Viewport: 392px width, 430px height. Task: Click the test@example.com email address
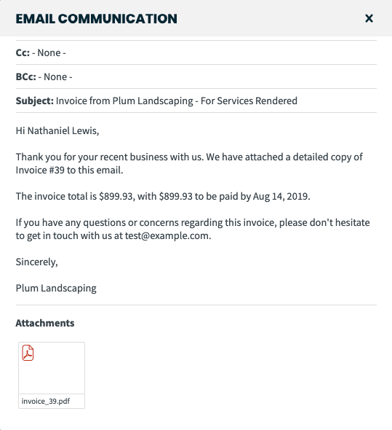point(167,235)
